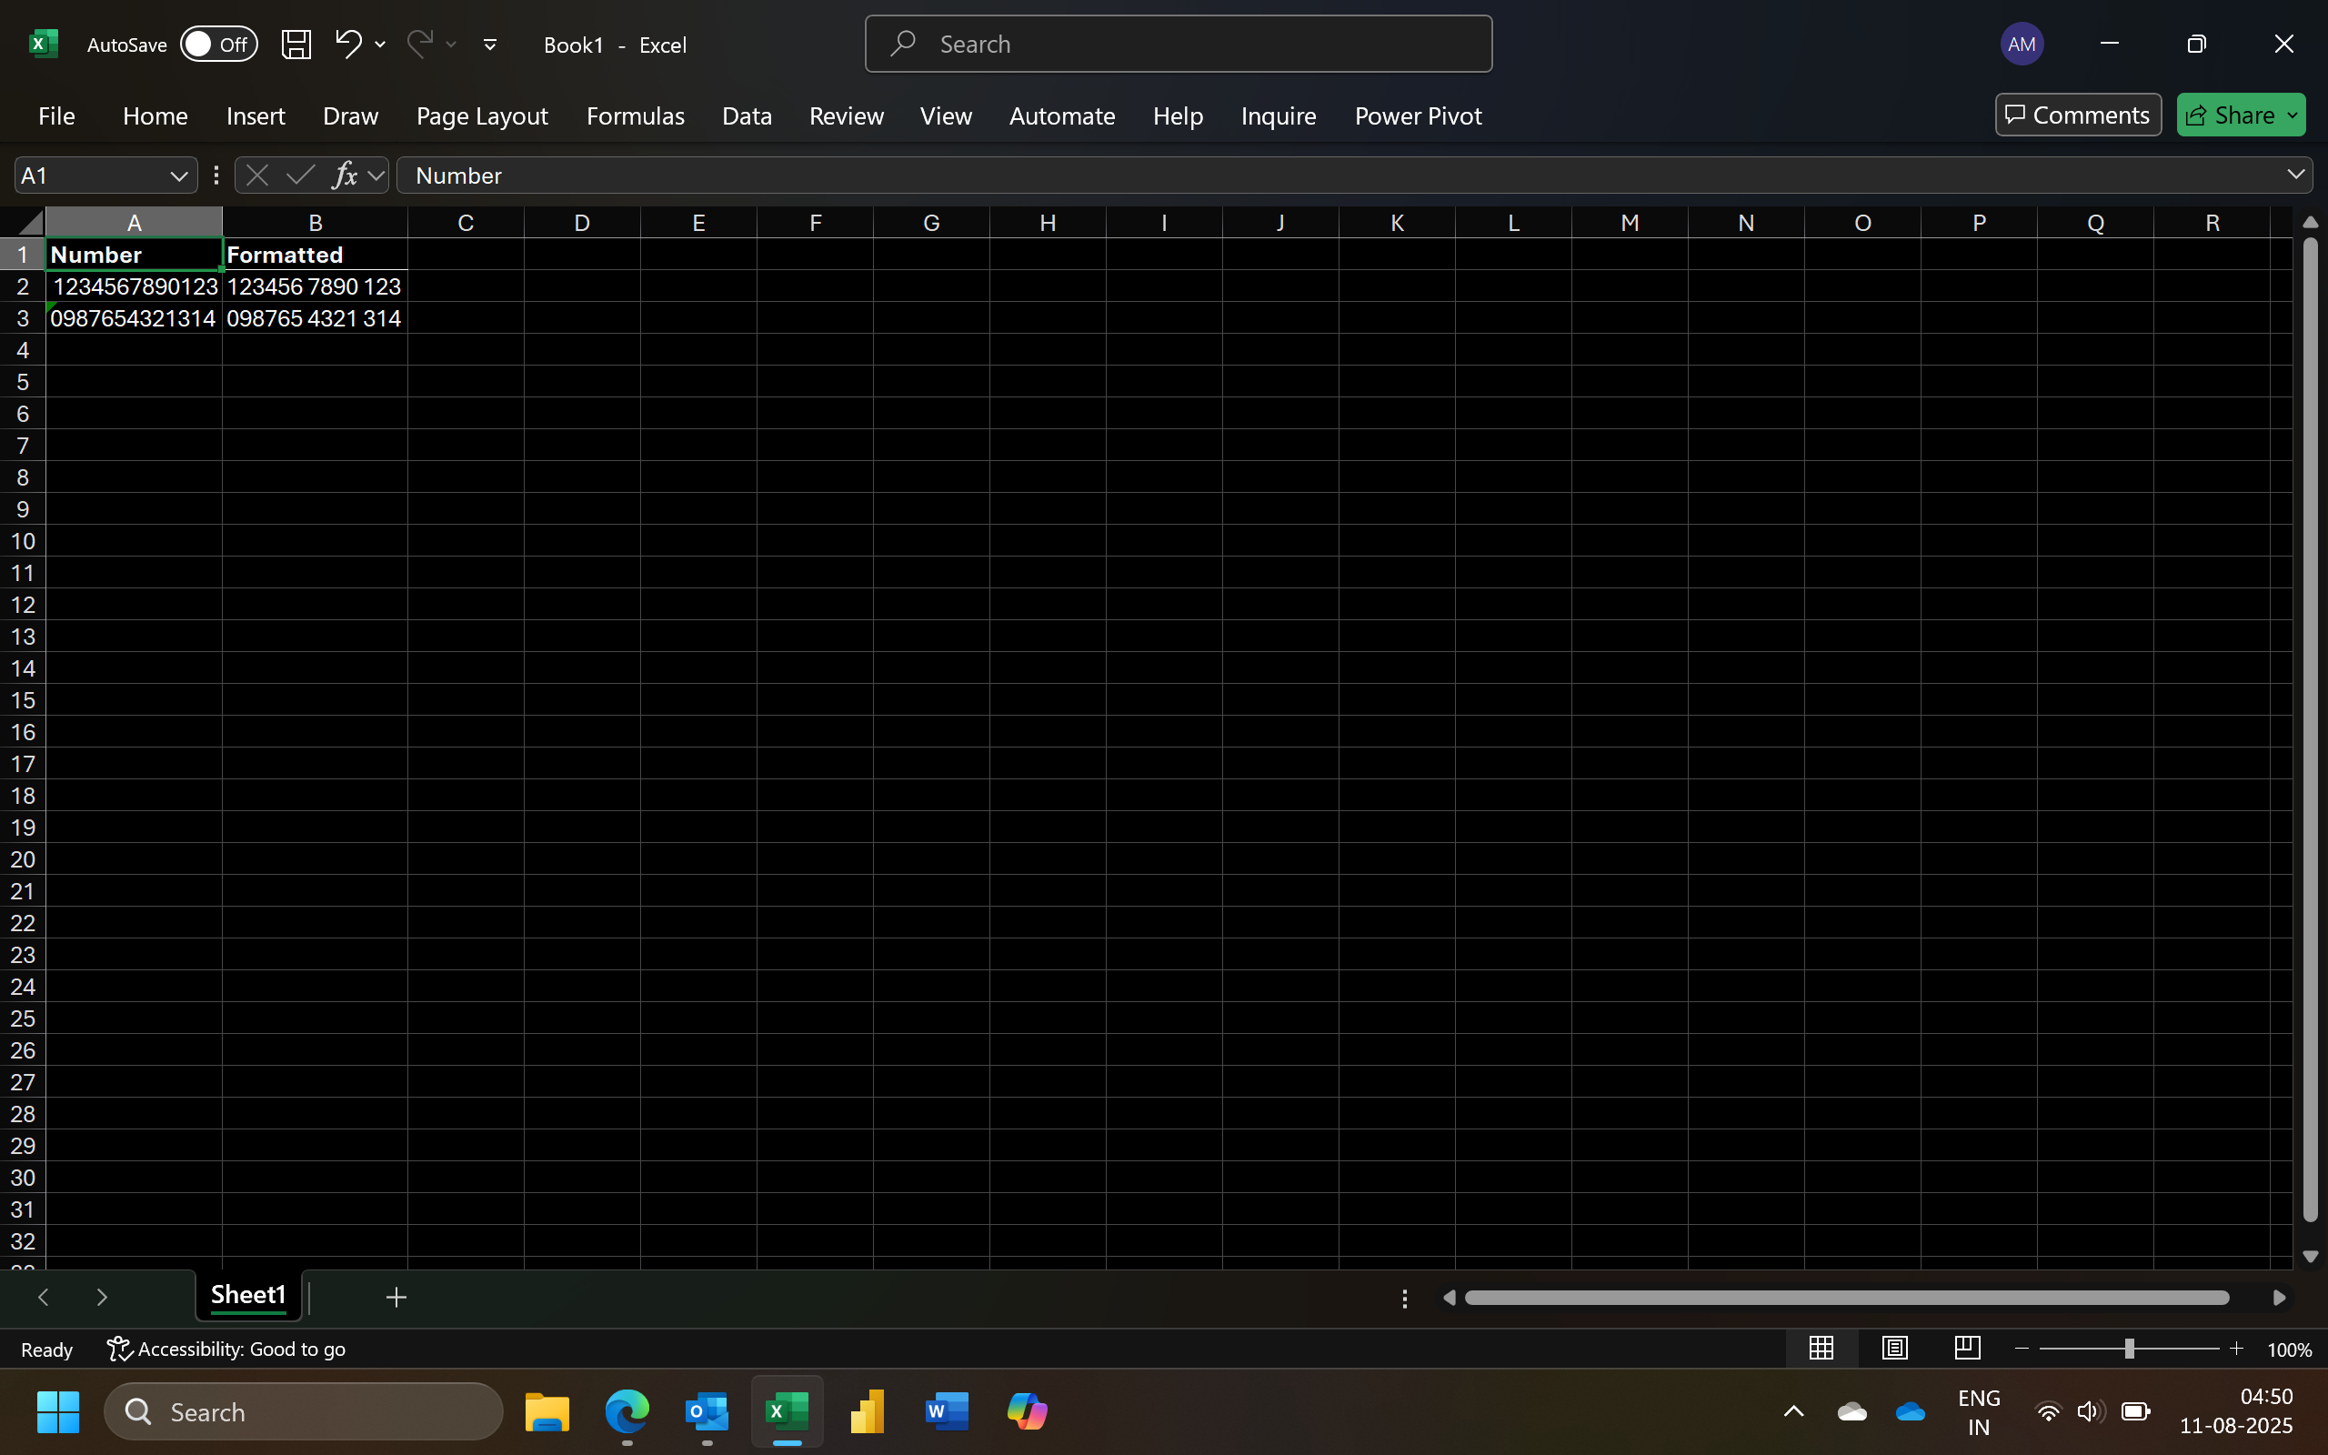Open the Inquire tab

(1278, 115)
